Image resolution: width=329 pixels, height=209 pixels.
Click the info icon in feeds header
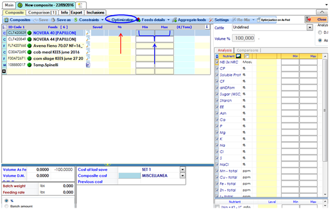(x=207, y=27)
